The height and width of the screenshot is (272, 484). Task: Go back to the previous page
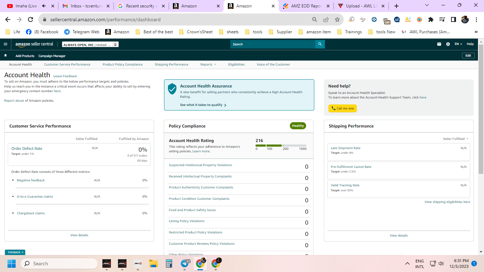(8, 19)
